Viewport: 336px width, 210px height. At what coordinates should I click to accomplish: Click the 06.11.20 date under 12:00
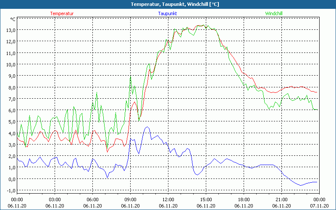coord(168,206)
